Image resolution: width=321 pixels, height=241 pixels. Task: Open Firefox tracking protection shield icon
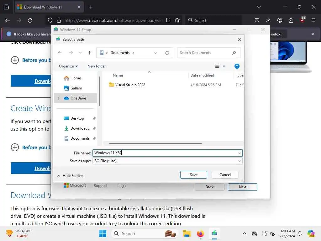tap(50, 20)
